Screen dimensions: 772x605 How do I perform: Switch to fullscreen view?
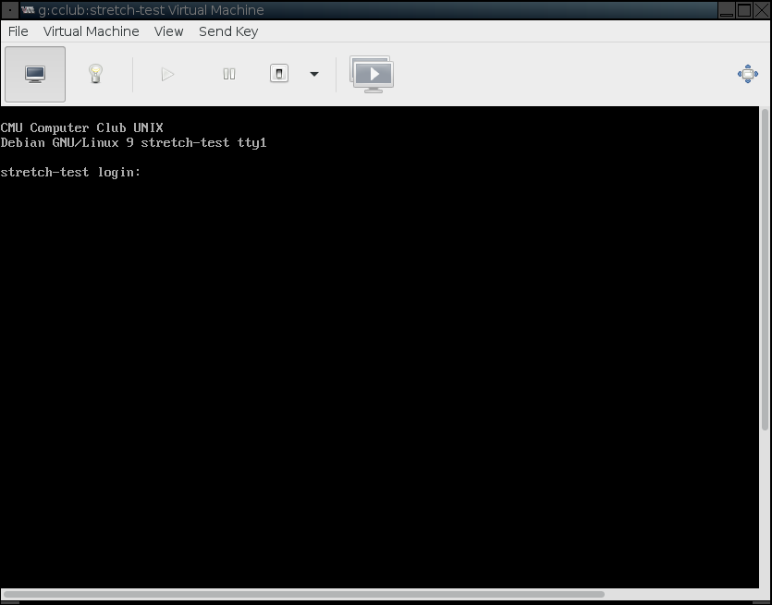[x=747, y=74]
